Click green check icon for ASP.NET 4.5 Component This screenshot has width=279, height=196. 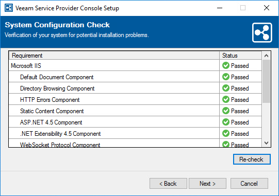point(226,122)
